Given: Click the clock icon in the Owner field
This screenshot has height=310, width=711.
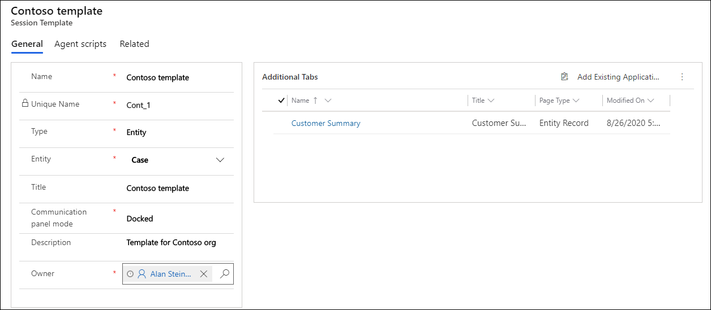Looking at the screenshot, I should (x=130, y=274).
